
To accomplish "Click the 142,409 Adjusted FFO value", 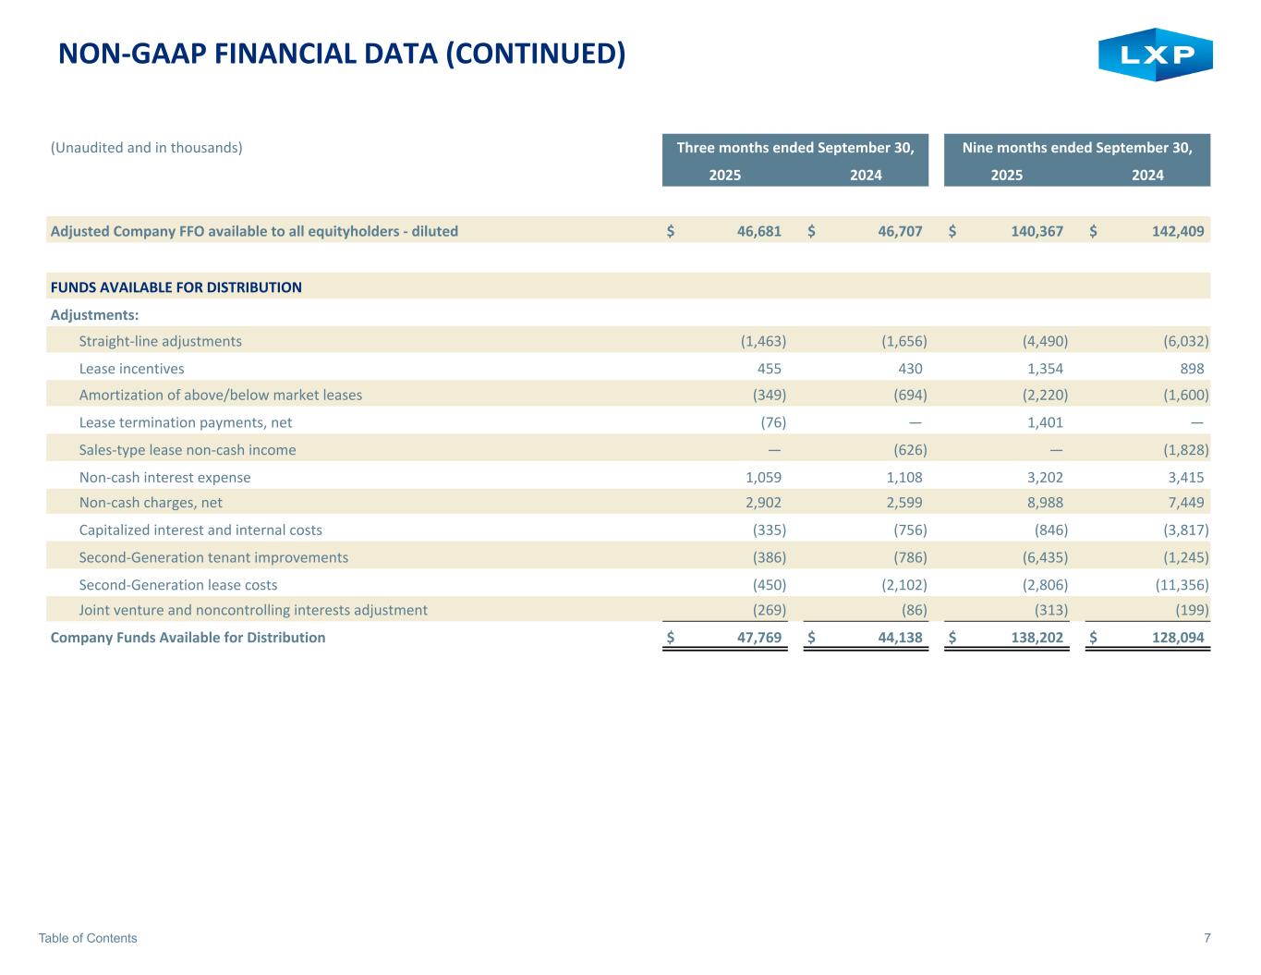I will click(x=1178, y=231).
